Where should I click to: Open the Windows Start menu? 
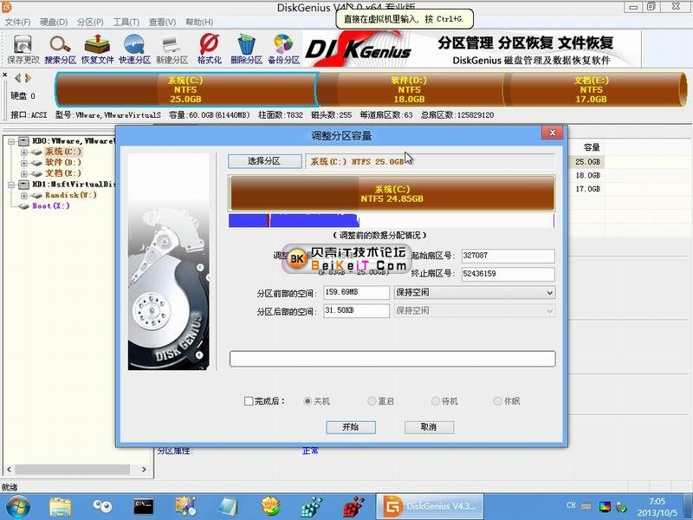(17, 507)
